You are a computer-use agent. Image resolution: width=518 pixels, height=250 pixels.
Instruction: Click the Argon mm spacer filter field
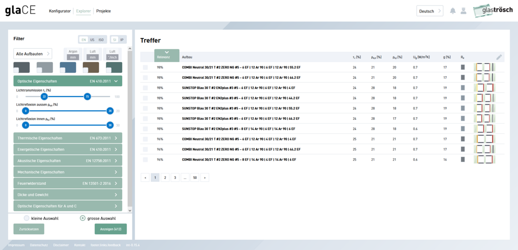tap(73, 57)
